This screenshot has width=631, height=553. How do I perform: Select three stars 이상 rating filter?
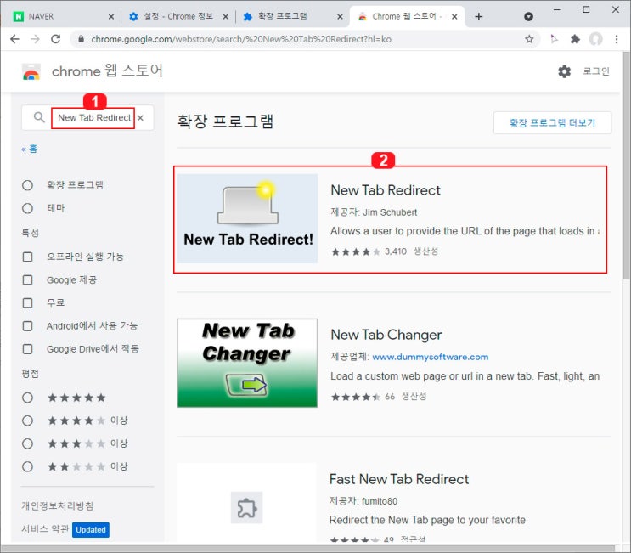click(x=27, y=443)
